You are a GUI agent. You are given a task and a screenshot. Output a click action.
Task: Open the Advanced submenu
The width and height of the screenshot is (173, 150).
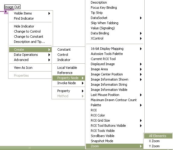30,60
